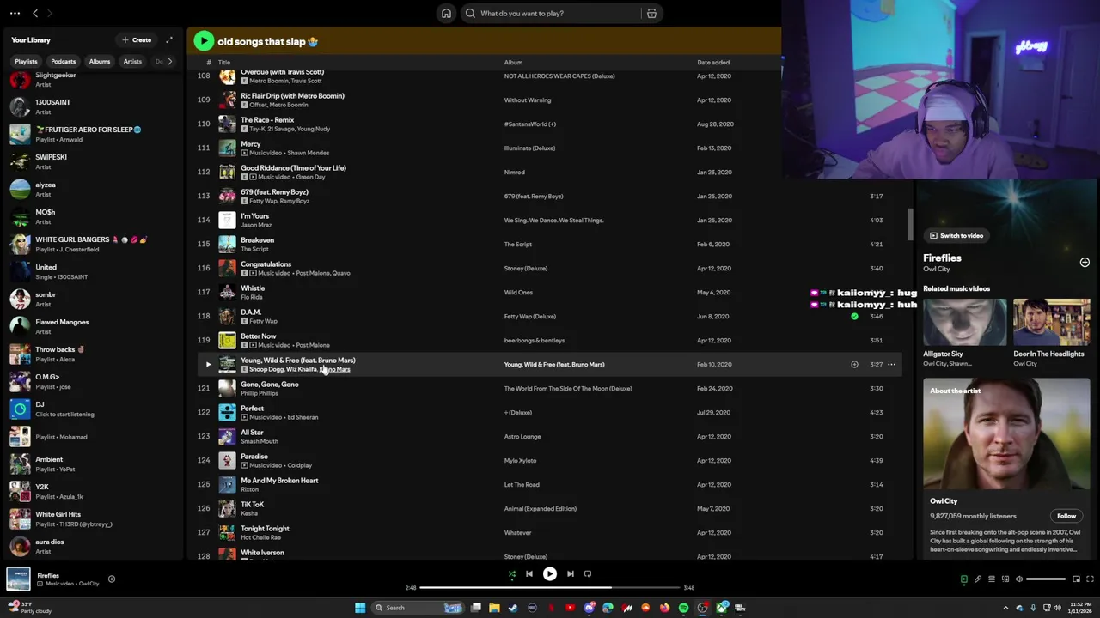Viewport: 1100px width, 618px height.
Task: Mute the volume speaker icon
Action: pos(1019,579)
